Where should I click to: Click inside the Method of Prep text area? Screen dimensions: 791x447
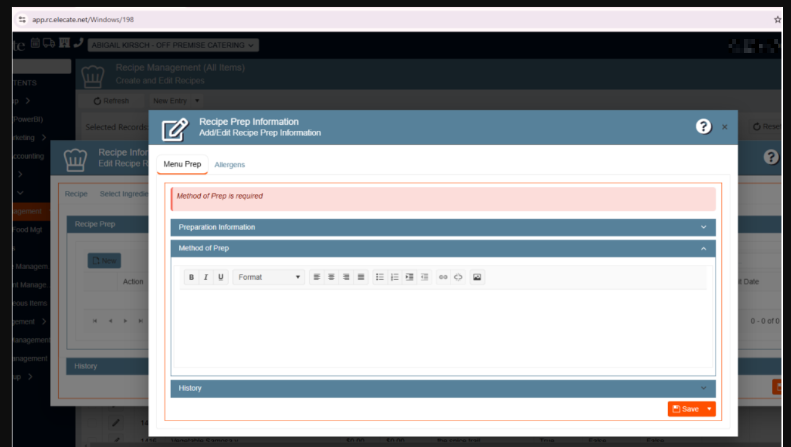pos(442,327)
